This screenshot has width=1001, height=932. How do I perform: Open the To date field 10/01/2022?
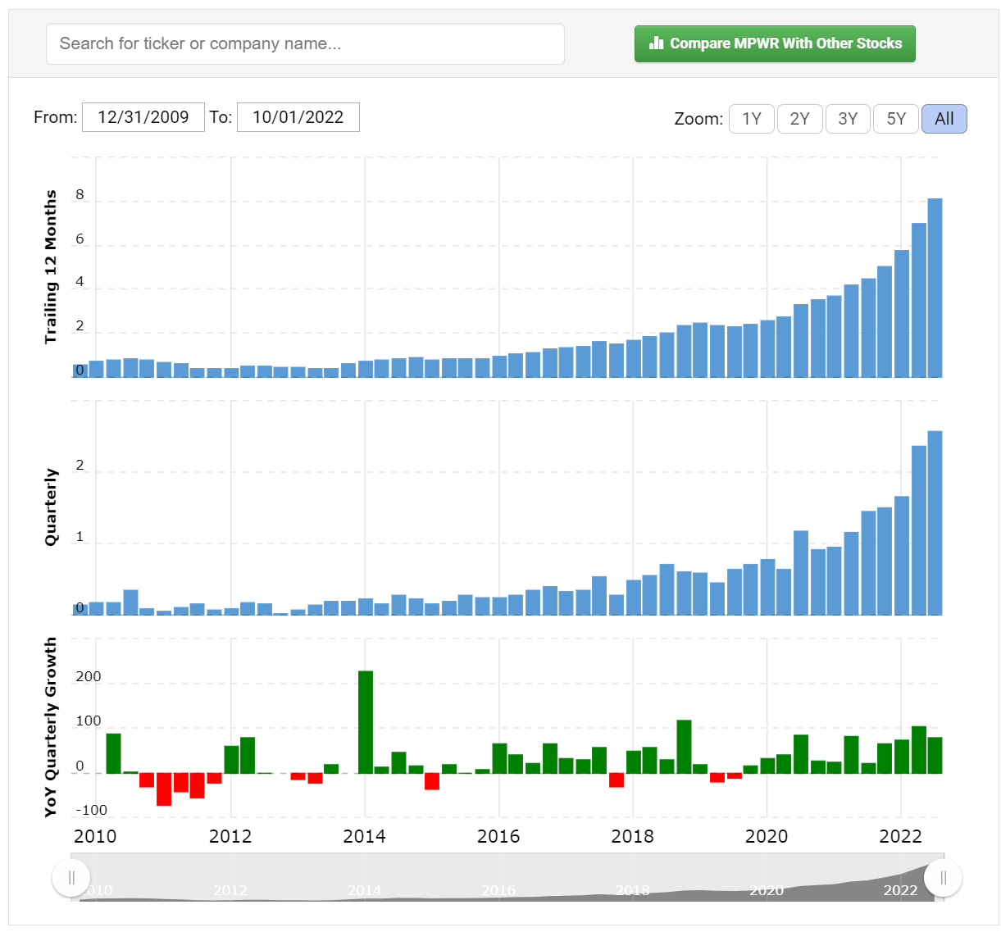(298, 117)
